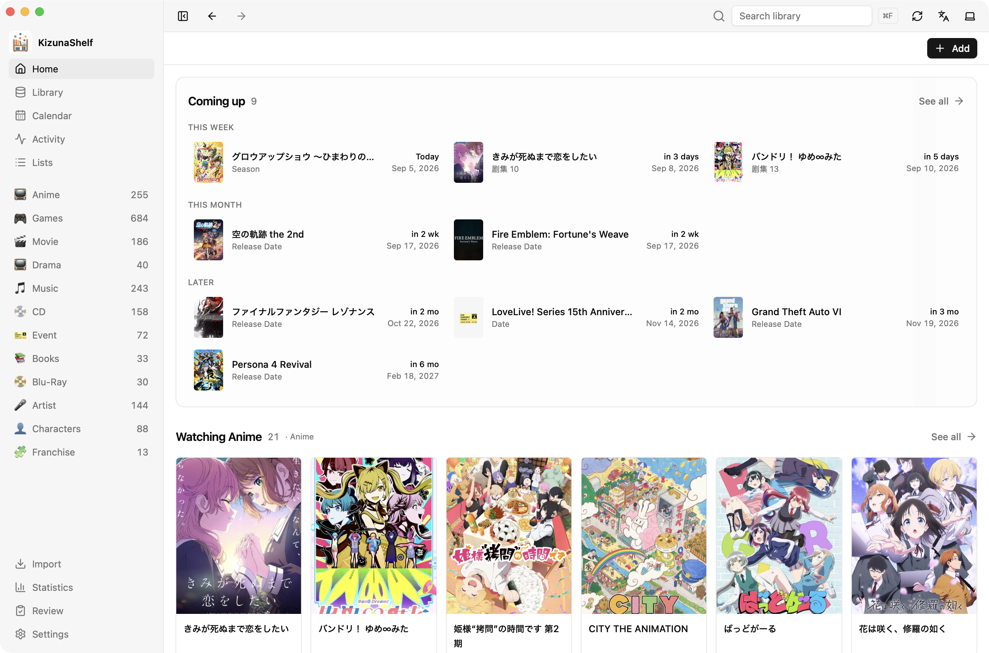
Task: Open the language translate icon
Action: pyautogui.click(x=943, y=16)
